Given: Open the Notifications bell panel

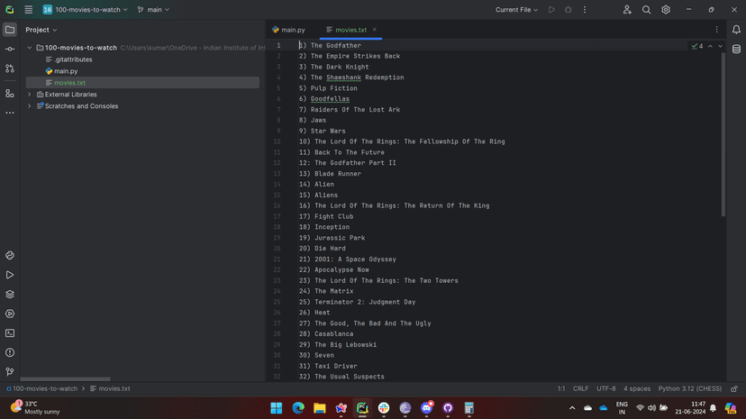Looking at the screenshot, I should tap(736, 30).
